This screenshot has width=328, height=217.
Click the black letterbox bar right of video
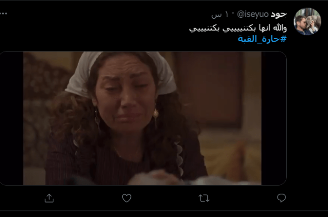tap(274, 118)
